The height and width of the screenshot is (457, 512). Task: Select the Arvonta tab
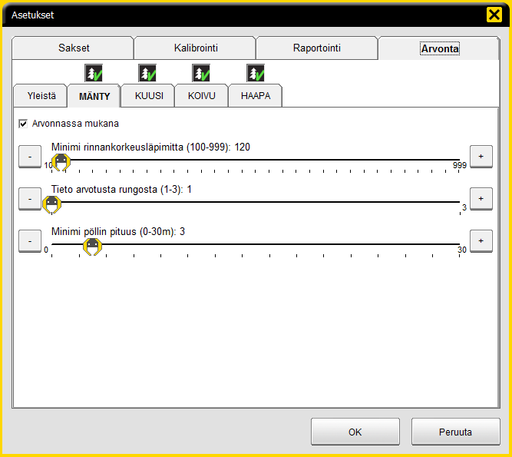tap(439, 48)
